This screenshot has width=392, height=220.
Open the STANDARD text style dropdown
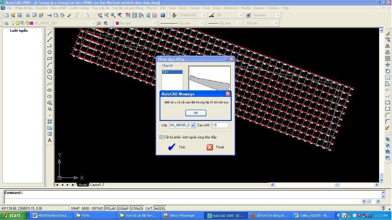[204, 15]
